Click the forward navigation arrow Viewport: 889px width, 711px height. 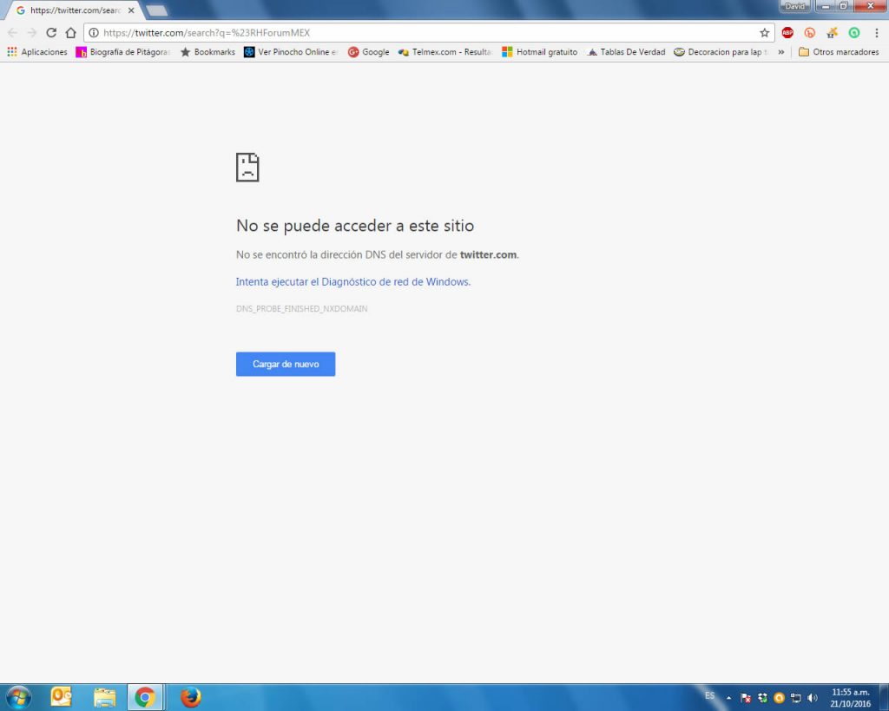pos(32,33)
